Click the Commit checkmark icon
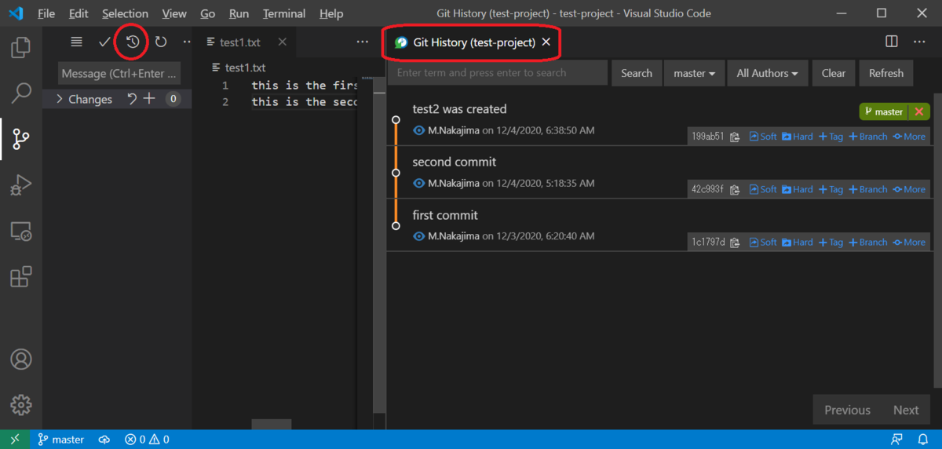This screenshot has width=942, height=449. click(x=104, y=42)
